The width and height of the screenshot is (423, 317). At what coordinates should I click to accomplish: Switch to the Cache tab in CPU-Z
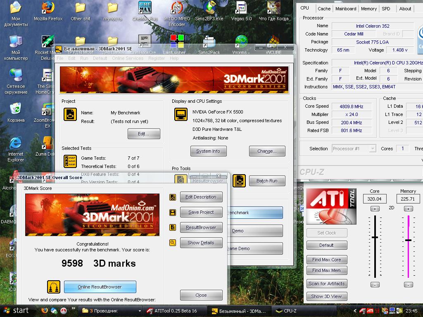pos(324,9)
